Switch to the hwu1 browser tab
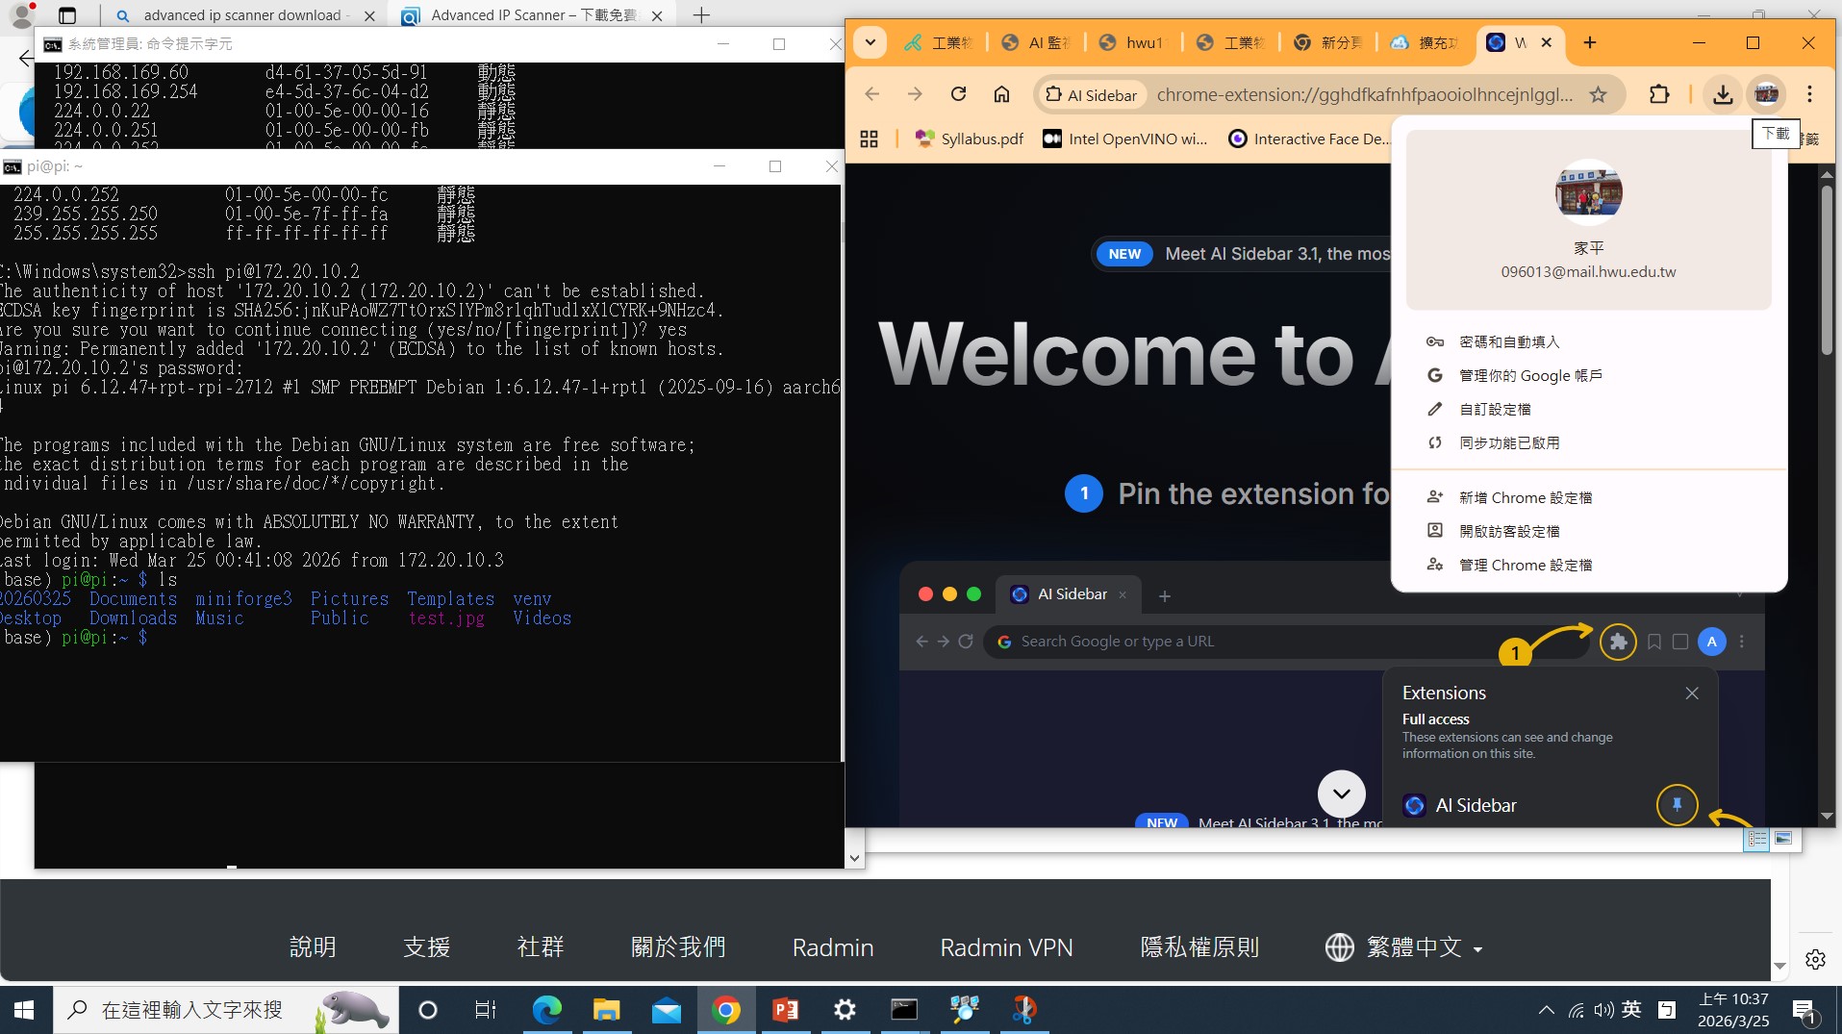The image size is (1842, 1034). coord(1133,42)
